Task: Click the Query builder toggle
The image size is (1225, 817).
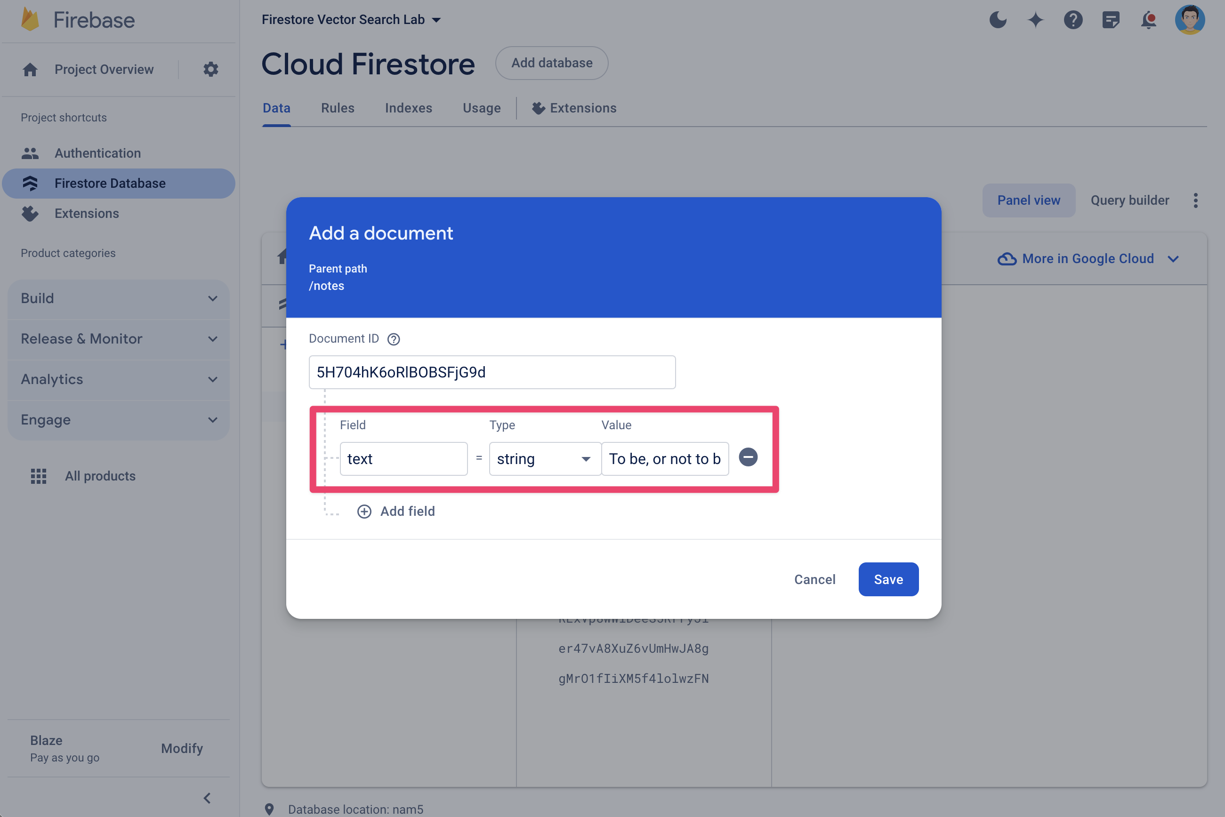Action: (x=1129, y=200)
